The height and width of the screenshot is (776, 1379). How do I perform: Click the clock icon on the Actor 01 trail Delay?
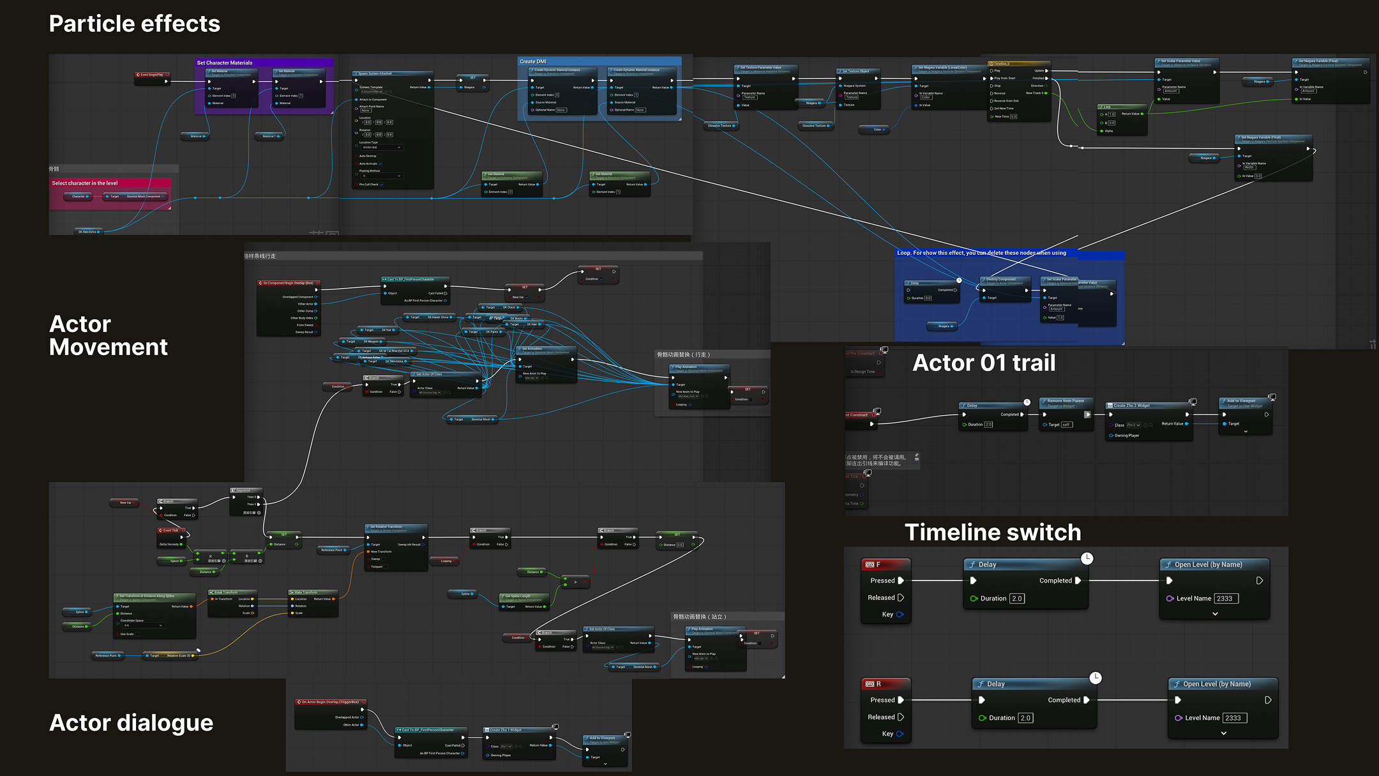click(x=1027, y=402)
